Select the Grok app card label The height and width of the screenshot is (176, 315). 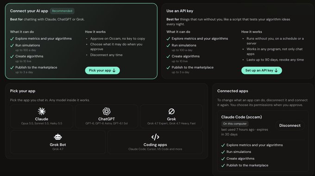(x=171, y=119)
